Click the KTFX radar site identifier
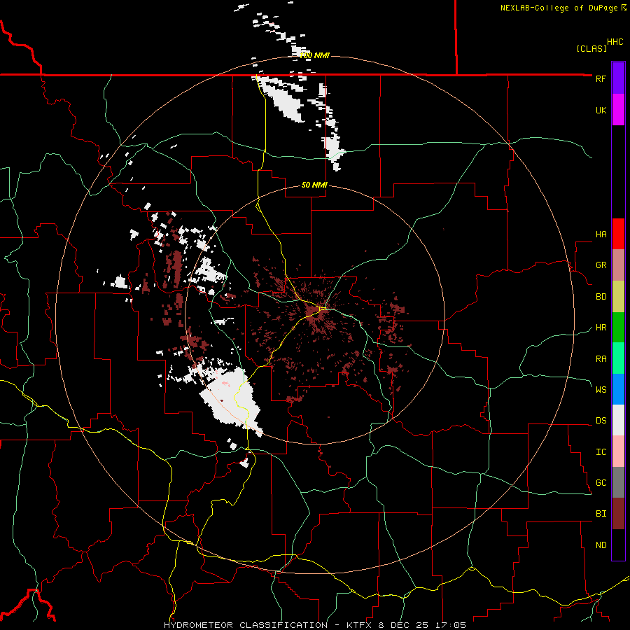Screen dimensions: 630x630 point(361,625)
